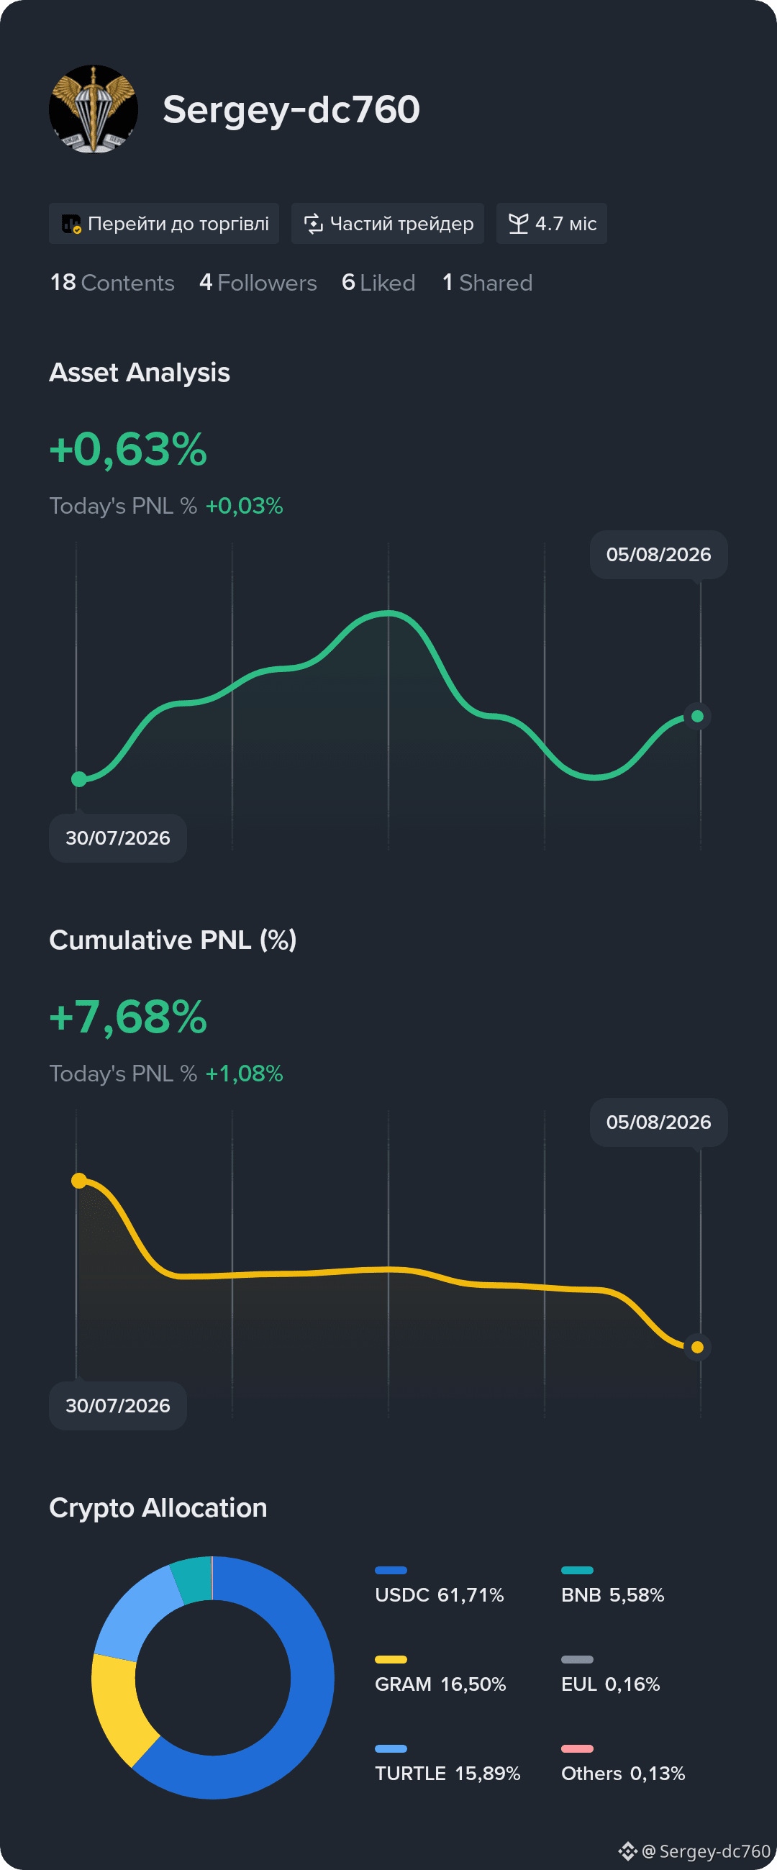Select the Частий трейдер tag
The image size is (777, 1870).
[x=388, y=224]
